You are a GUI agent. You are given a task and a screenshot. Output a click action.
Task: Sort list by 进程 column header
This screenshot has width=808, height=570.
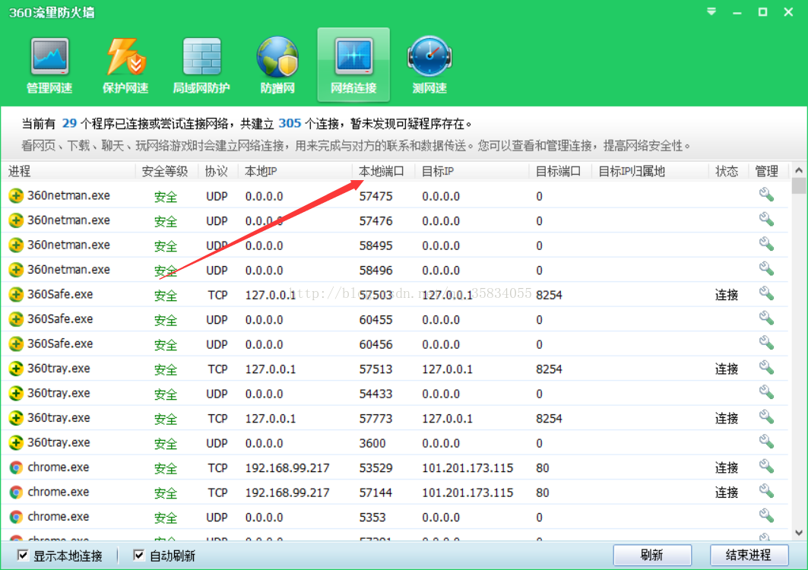[20, 171]
